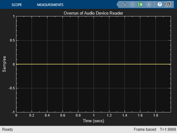Click the Time (secs) x-axis label
The width and height of the screenshot is (177, 133).
[93, 121]
